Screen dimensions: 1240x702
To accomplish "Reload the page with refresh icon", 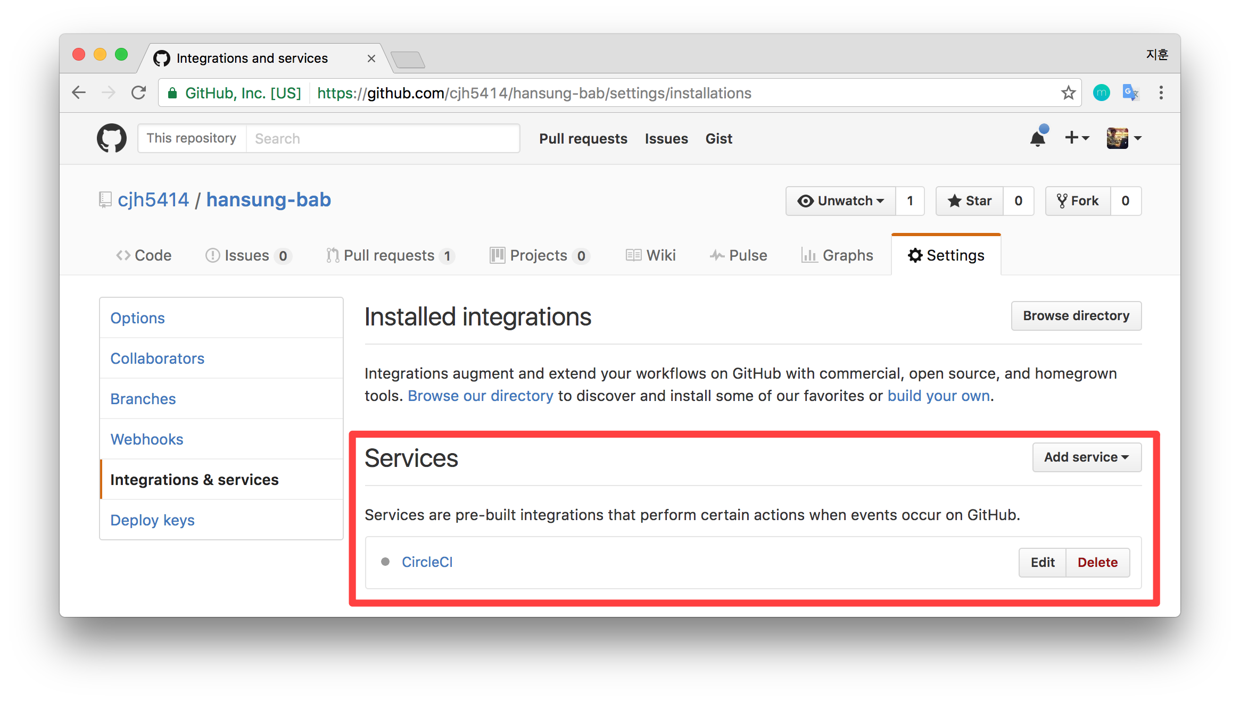I will pos(139,93).
